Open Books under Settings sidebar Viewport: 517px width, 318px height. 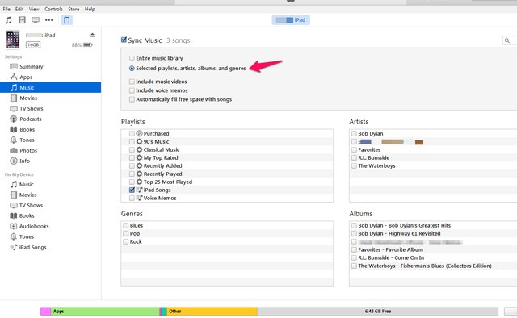pyautogui.click(x=27, y=129)
